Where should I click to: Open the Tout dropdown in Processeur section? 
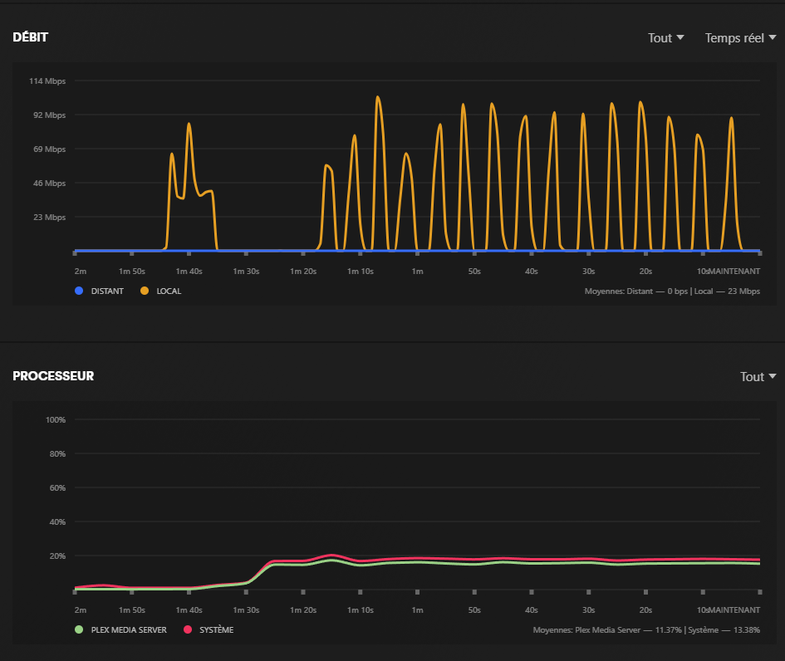758,377
